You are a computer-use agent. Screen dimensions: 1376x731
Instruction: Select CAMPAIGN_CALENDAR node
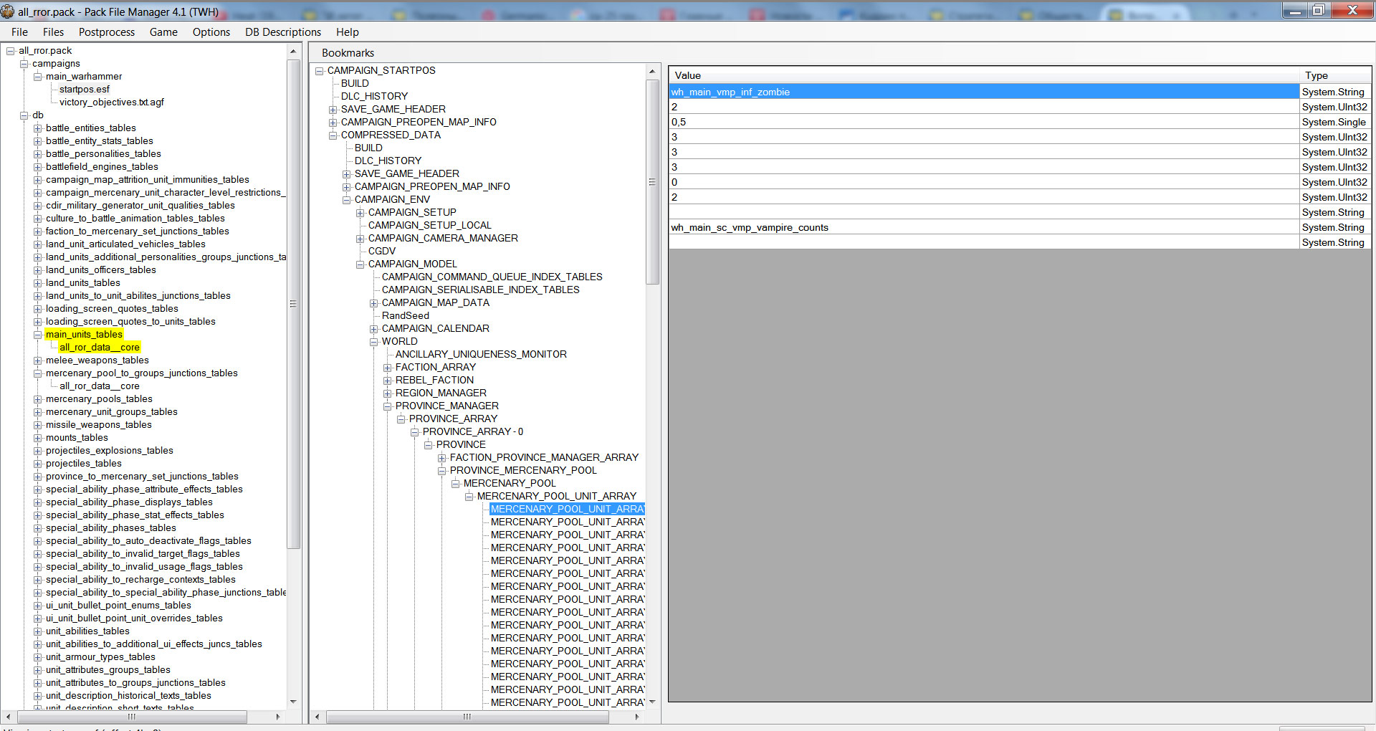pos(436,329)
